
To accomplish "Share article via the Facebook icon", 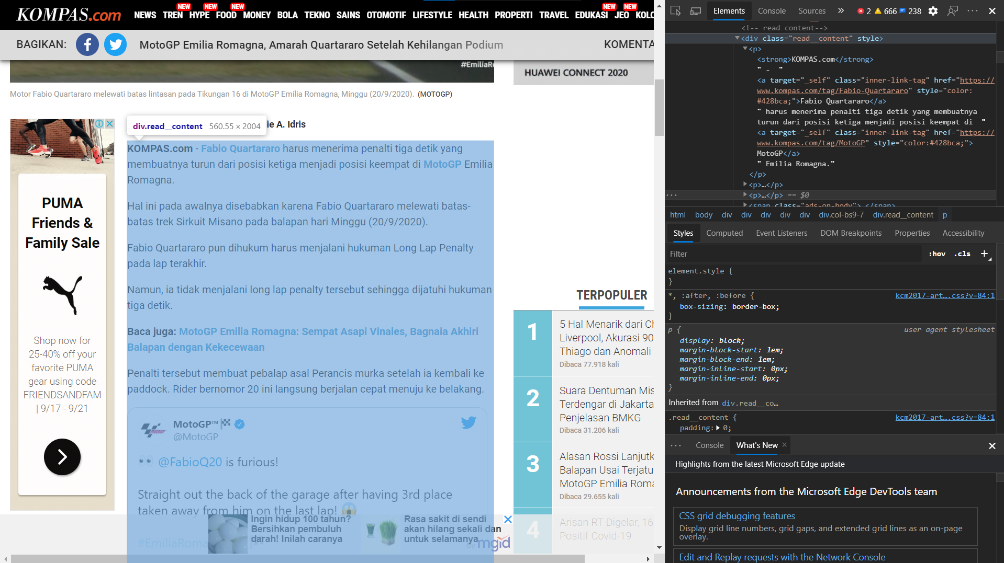I will coord(87,44).
